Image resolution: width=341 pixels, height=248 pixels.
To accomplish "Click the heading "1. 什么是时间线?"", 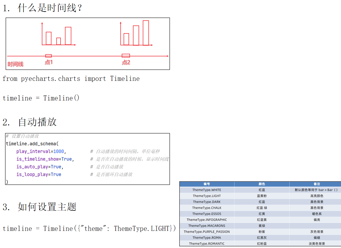I will (x=42, y=8).
